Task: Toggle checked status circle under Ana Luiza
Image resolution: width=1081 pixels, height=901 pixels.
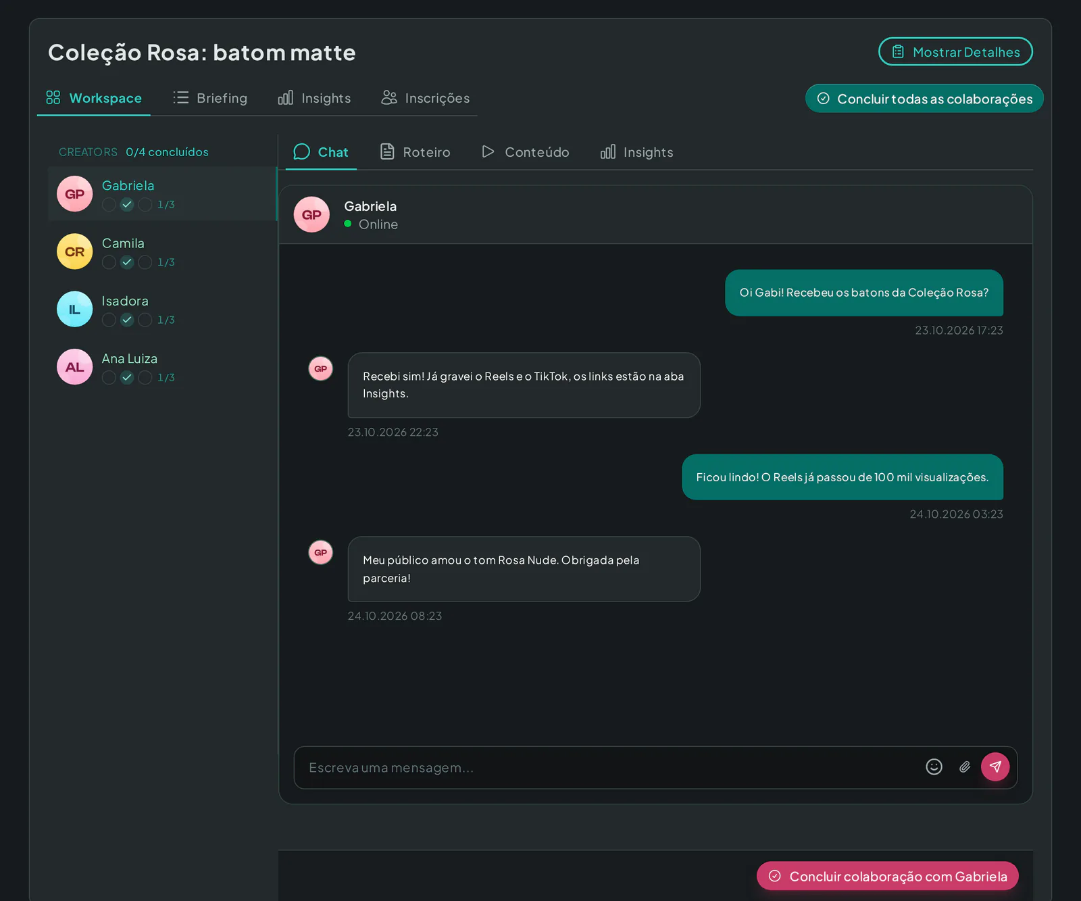Action: click(x=127, y=378)
